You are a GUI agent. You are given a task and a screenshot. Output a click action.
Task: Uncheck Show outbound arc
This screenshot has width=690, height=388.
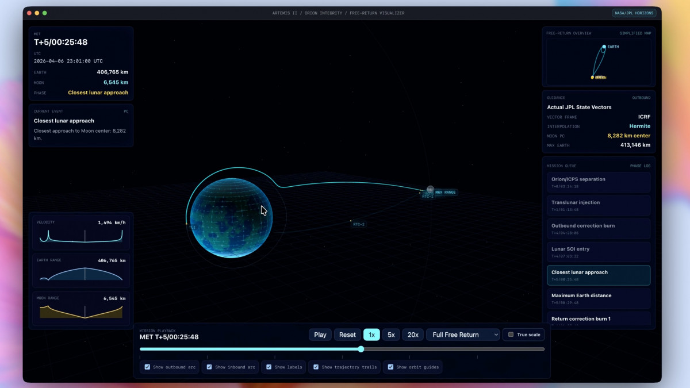(x=148, y=367)
